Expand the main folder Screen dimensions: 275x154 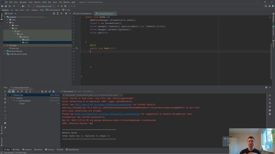coord(10,26)
